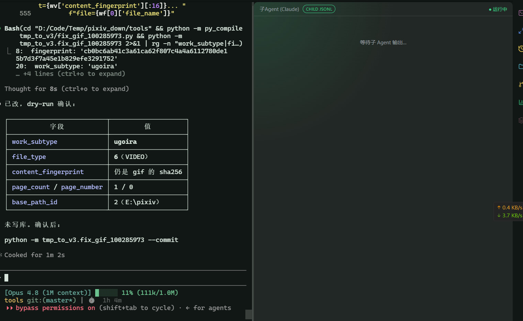Click the 1 / 0 value cell
The height and width of the screenshot is (321, 523).
click(148, 187)
